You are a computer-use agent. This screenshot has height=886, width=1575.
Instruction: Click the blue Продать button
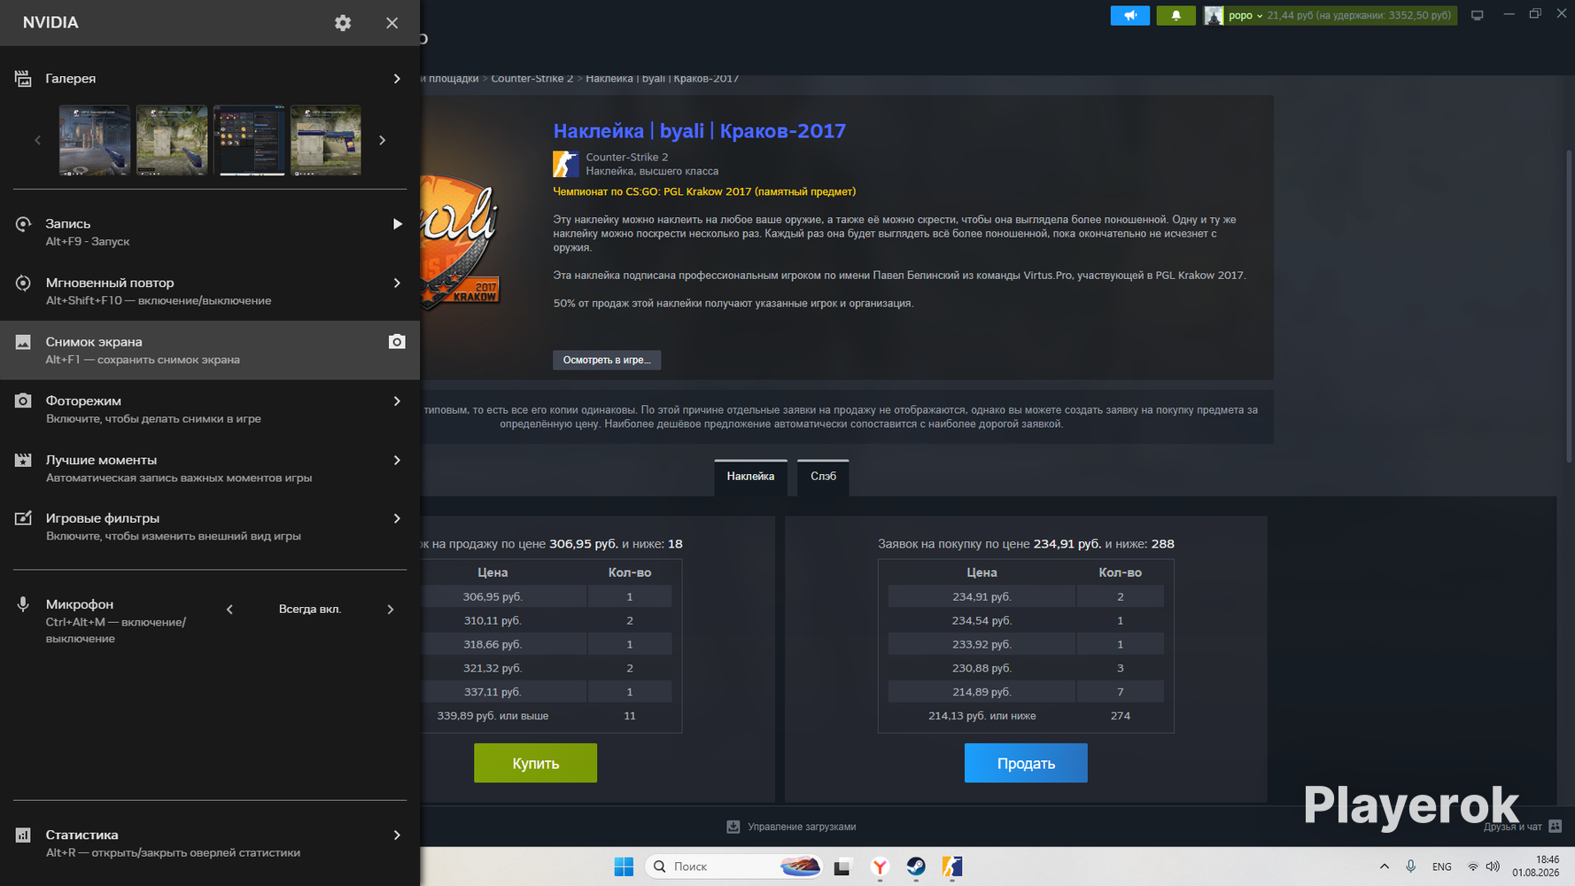click(1026, 763)
